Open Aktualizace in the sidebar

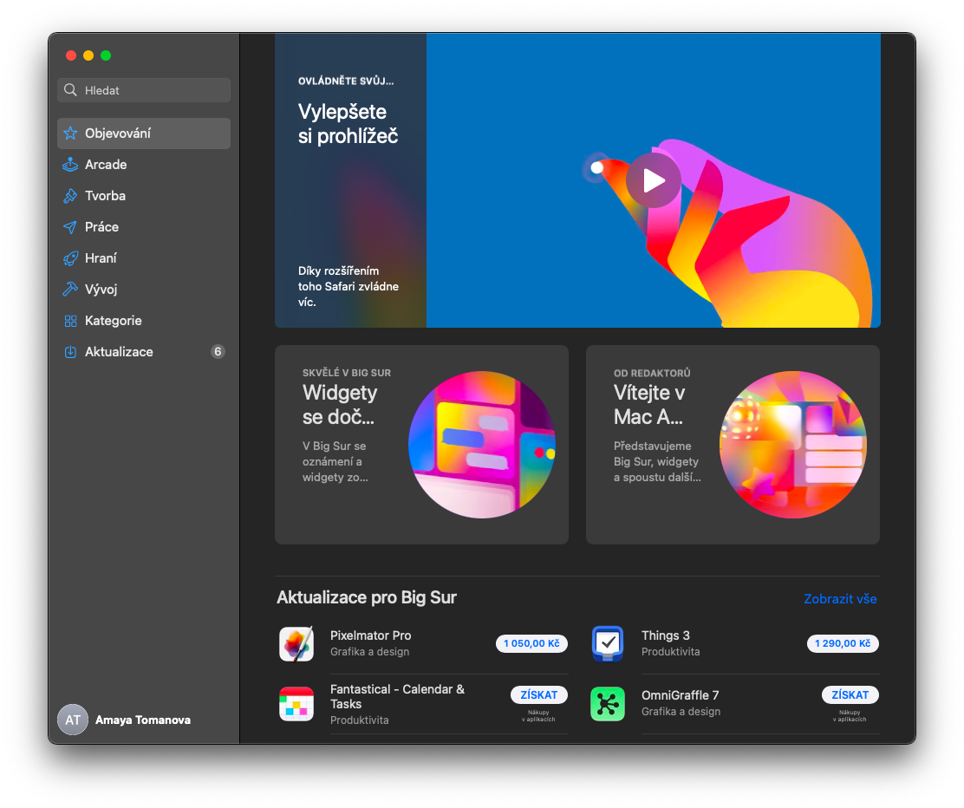tap(144, 352)
